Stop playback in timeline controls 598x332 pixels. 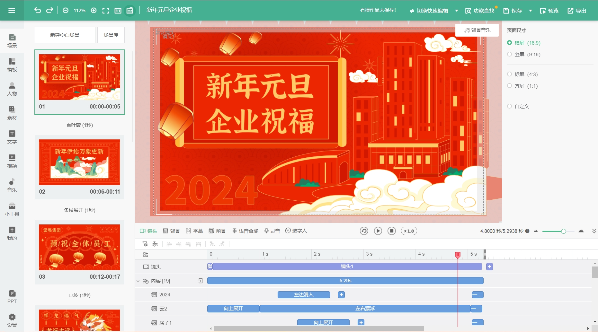pyautogui.click(x=392, y=231)
